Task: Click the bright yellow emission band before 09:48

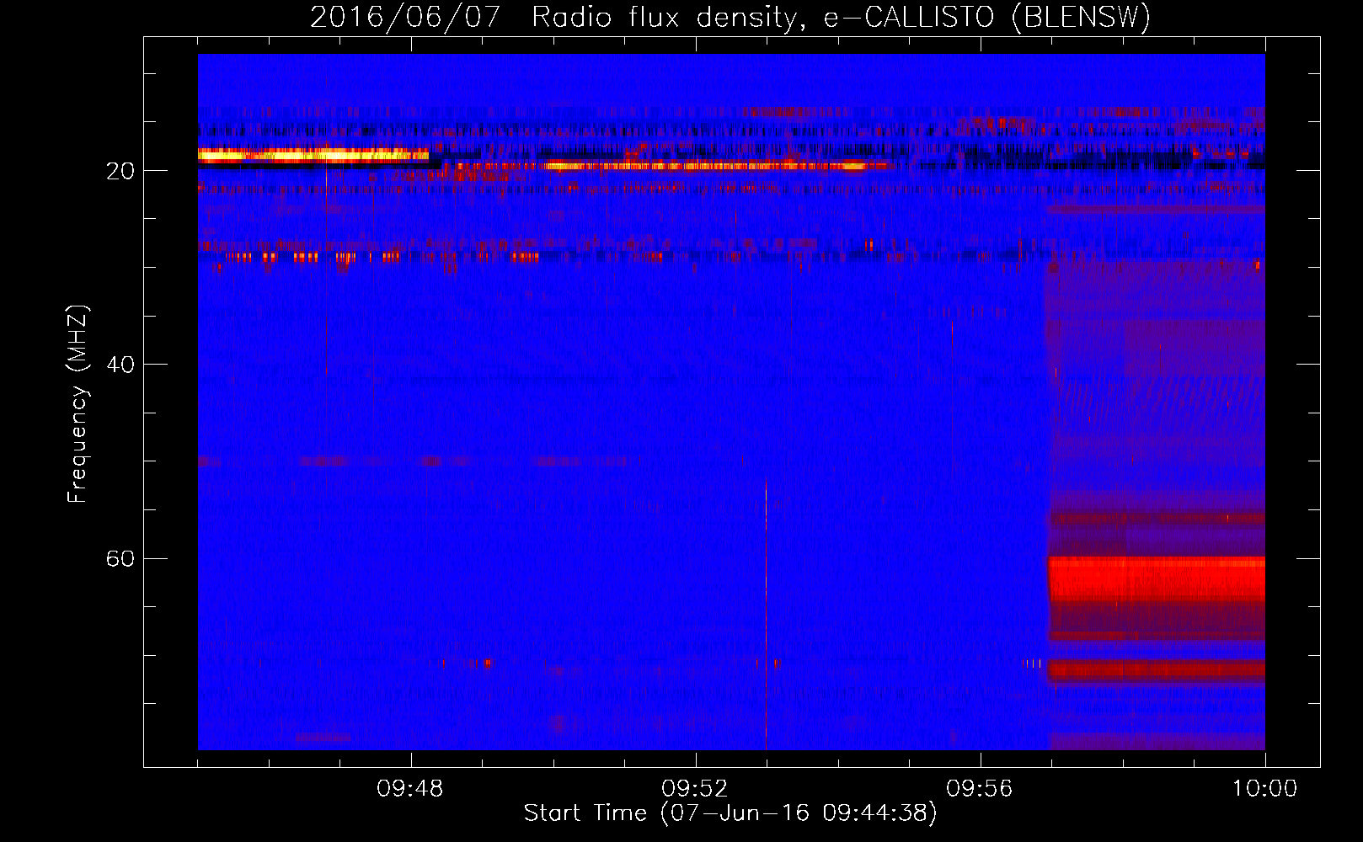Action: [x=313, y=155]
